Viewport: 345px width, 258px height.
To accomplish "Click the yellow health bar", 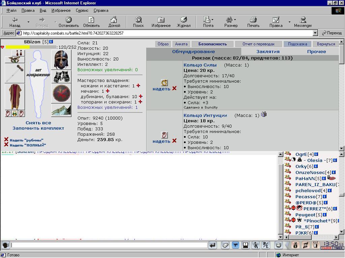I will (x=18, y=47).
